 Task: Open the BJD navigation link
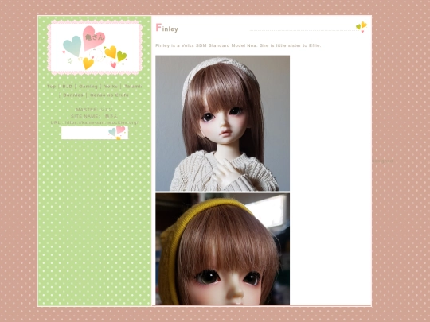67,86
